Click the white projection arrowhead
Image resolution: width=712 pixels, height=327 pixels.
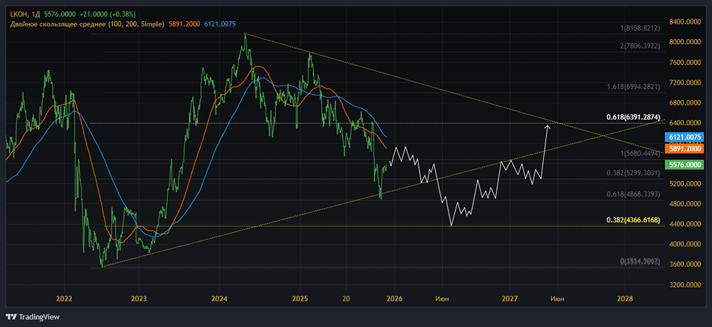click(x=547, y=127)
